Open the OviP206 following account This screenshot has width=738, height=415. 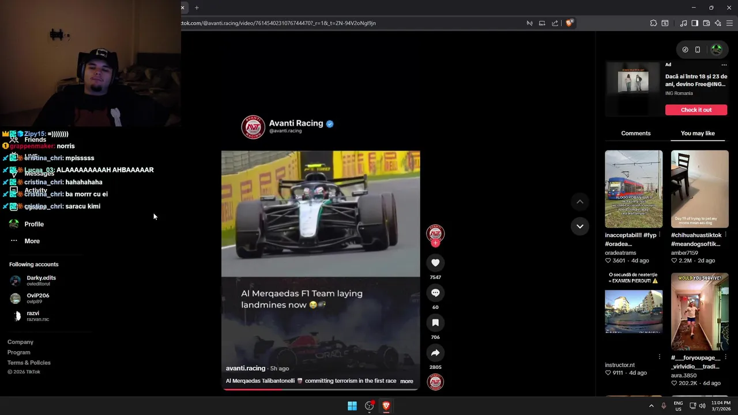30,298
